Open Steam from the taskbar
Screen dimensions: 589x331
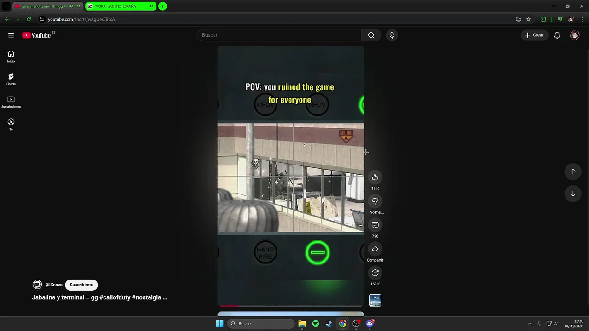tap(329, 324)
